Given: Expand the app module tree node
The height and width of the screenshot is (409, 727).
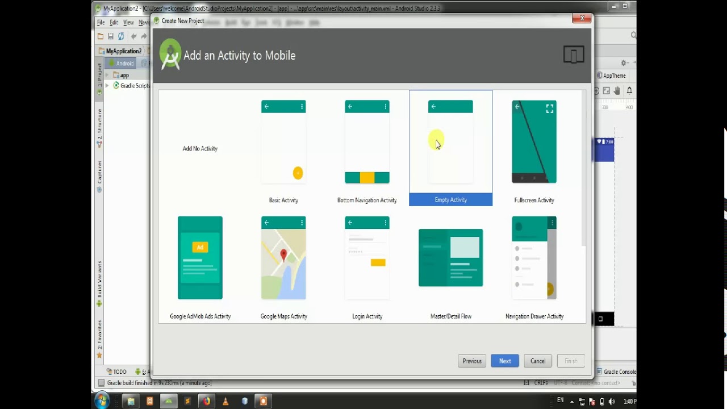Looking at the screenshot, I should [x=107, y=75].
